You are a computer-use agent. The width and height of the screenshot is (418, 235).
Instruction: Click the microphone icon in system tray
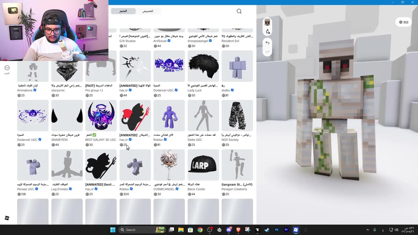pyautogui.click(x=375, y=230)
